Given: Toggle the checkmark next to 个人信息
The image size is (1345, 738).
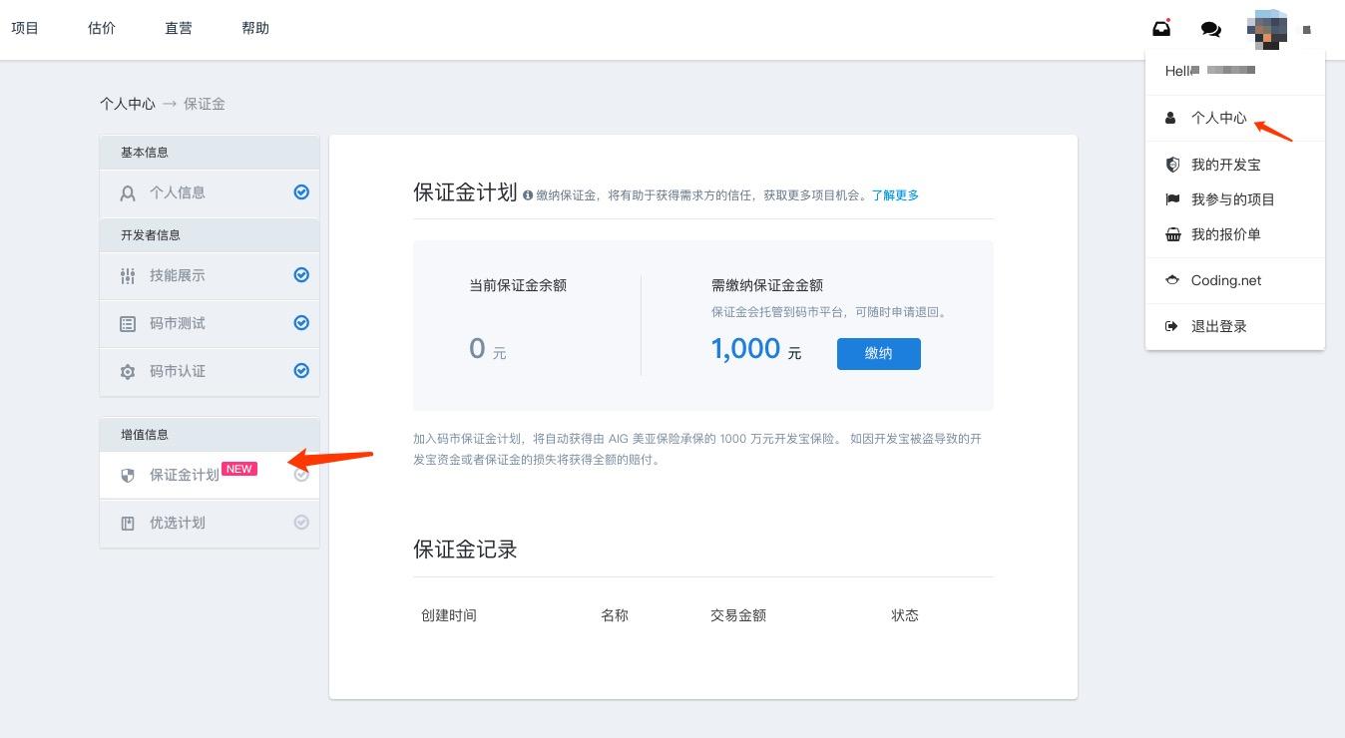Looking at the screenshot, I should pyautogui.click(x=301, y=192).
